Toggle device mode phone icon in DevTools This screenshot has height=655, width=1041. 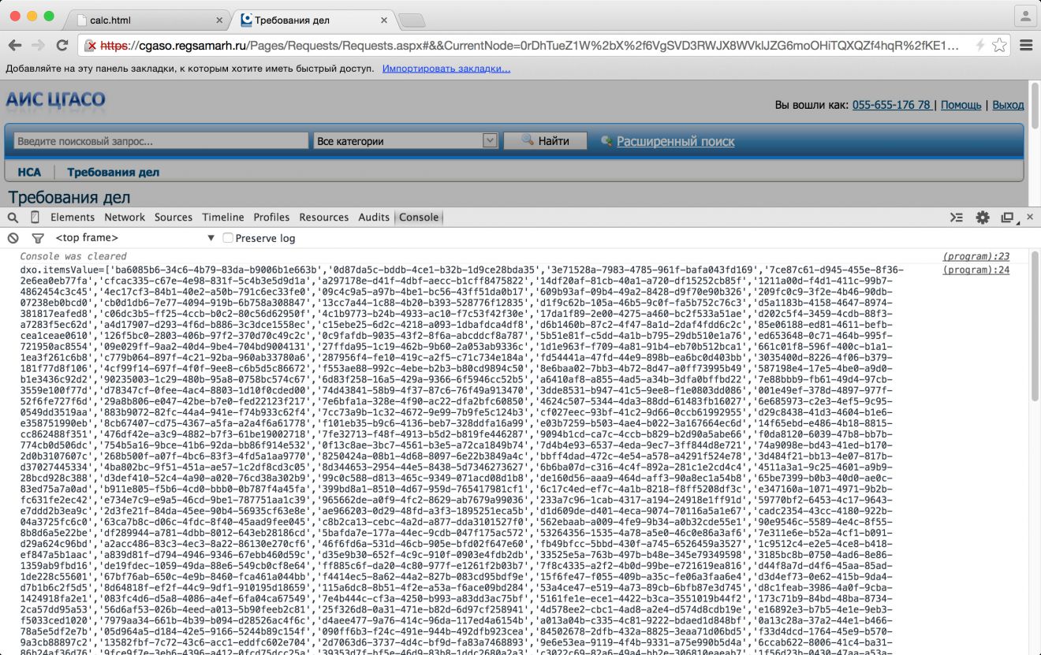[35, 218]
